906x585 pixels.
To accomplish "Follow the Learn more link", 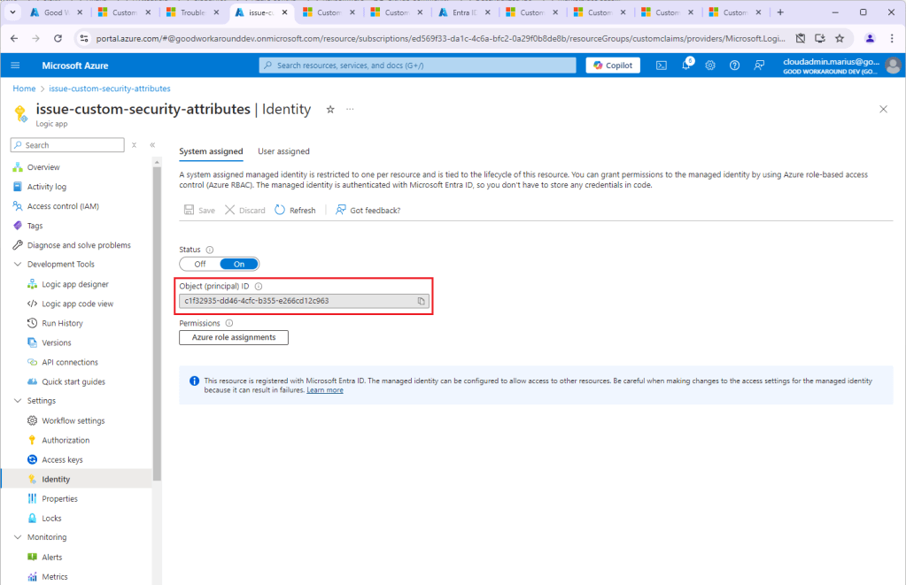I will pos(325,390).
